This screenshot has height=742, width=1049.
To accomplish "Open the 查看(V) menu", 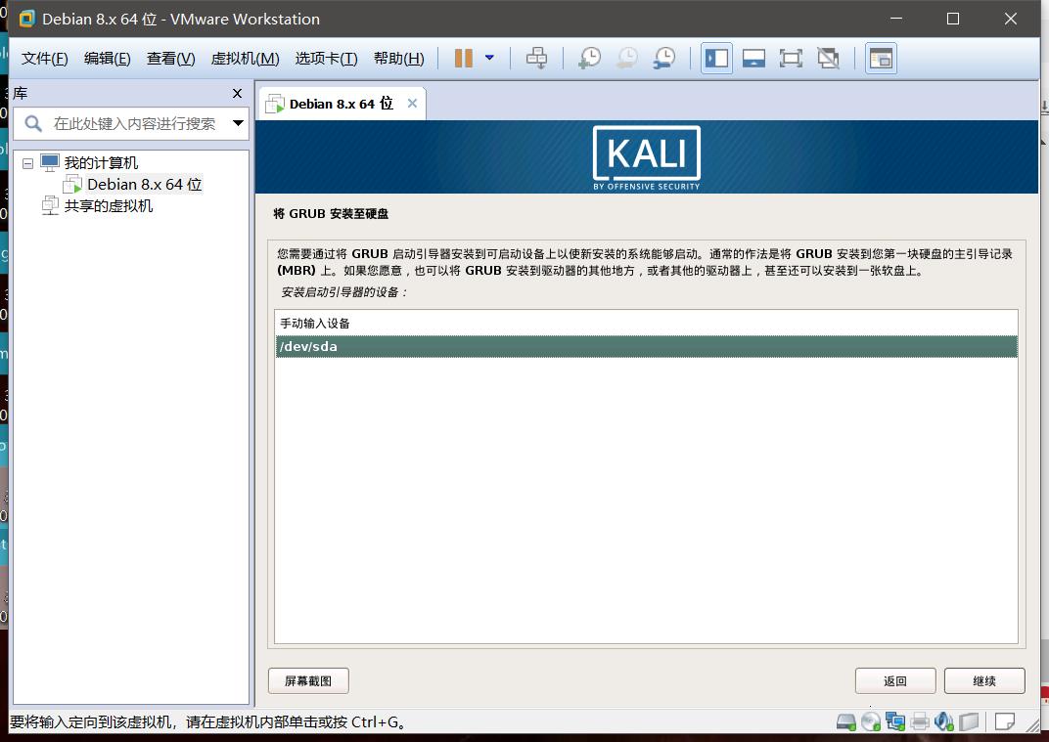I will tap(171, 58).
